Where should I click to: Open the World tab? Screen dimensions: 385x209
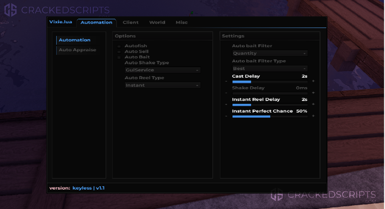coord(157,22)
